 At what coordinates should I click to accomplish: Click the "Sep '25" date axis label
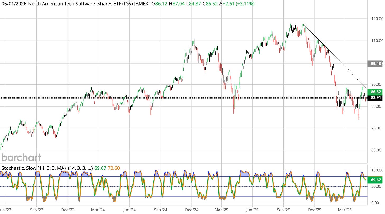tap(284, 210)
